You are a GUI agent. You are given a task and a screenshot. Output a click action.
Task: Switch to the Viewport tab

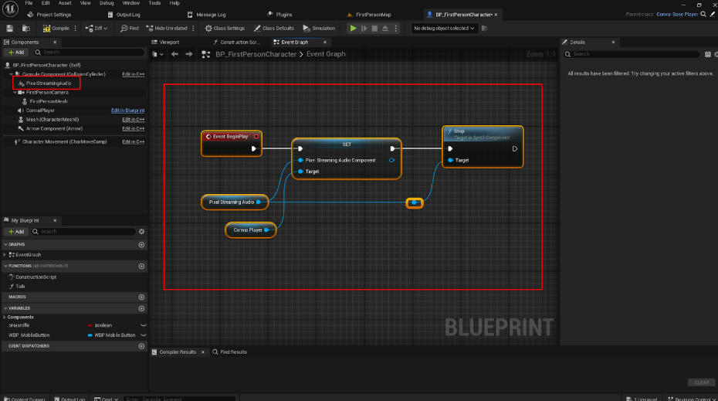[168, 42]
